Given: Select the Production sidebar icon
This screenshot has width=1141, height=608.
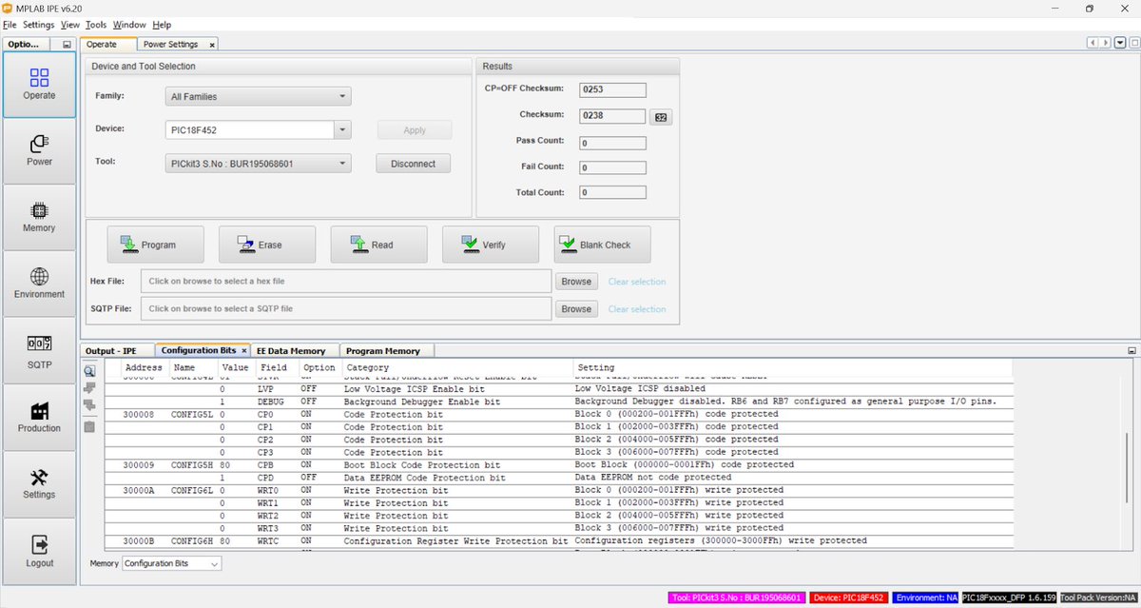Looking at the screenshot, I should pos(39,417).
